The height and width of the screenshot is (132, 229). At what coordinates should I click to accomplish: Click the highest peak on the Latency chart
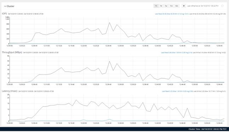[76, 100]
